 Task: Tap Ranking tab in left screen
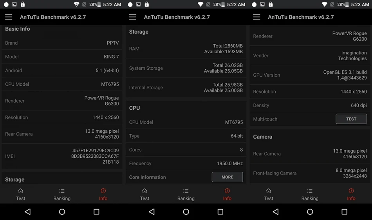[x=62, y=195]
